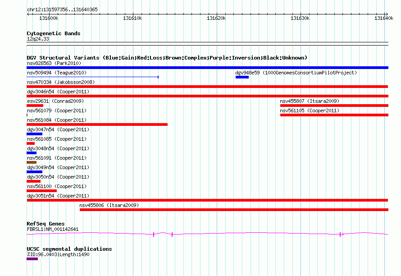Open the nsv561091 (Cooper2011) label
The width and height of the screenshot is (401, 276).
(57, 158)
